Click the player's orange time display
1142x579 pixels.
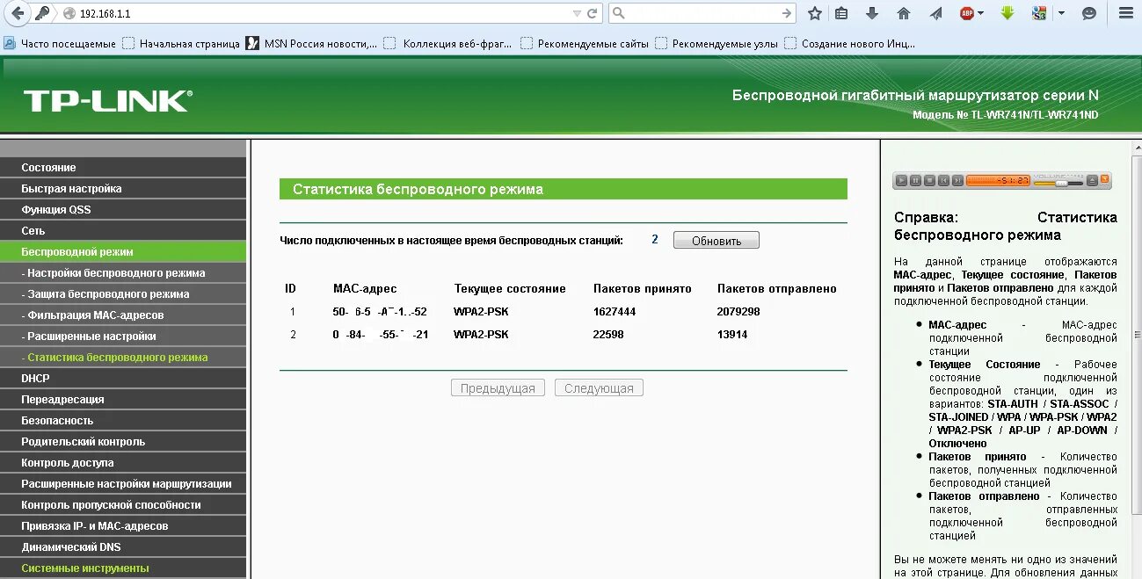click(x=998, y=180)
